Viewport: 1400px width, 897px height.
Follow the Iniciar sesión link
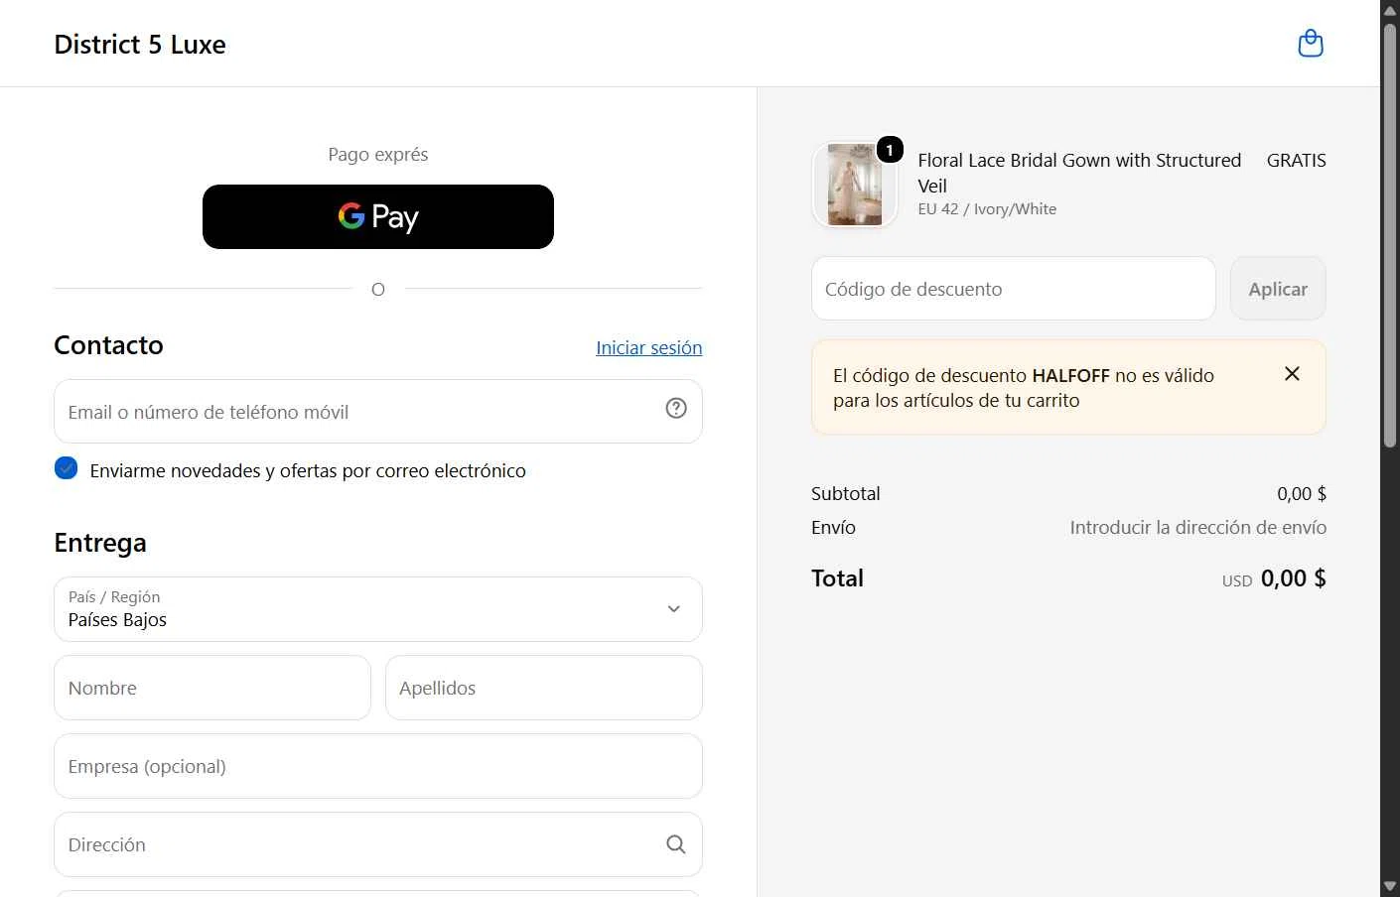click(649, 347)
